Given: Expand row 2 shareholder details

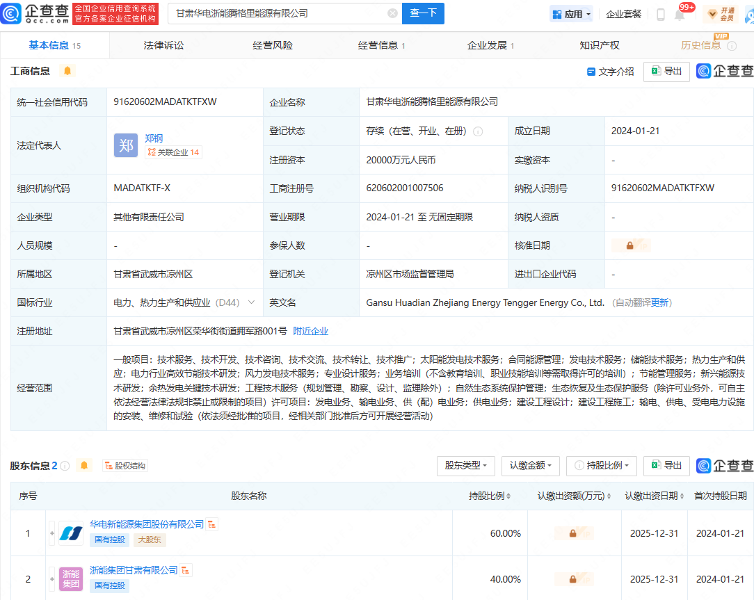Looking at the screenshot, I should pos(51,579).
